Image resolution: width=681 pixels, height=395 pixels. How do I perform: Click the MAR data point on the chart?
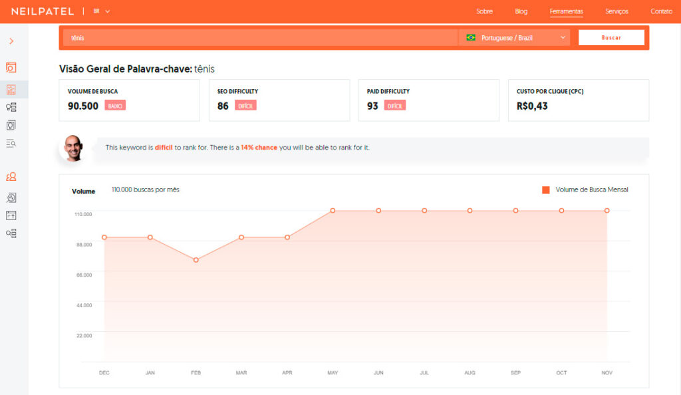241,237
